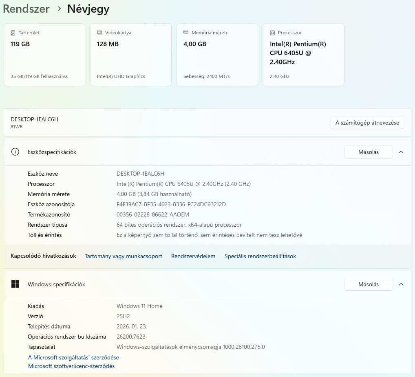
Task: Select the 119 GB storage card
Action: point(44,55)
